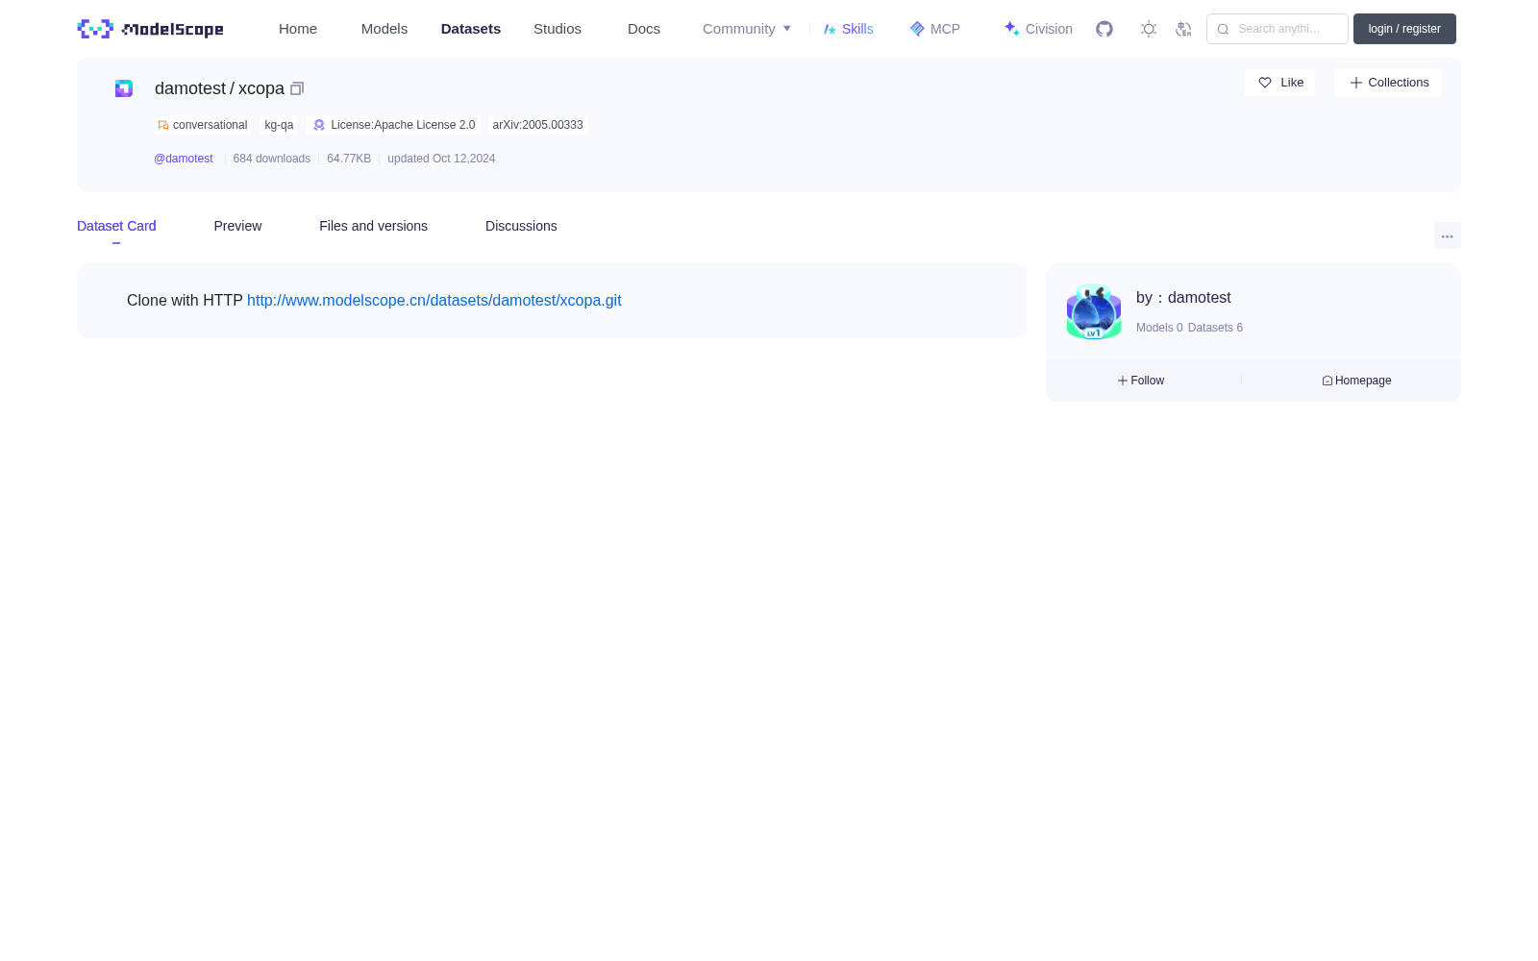Viewport: 1538px width, 961px height.
Task: Click 'by：damotest' author name
Action: tap(1183, 298)
